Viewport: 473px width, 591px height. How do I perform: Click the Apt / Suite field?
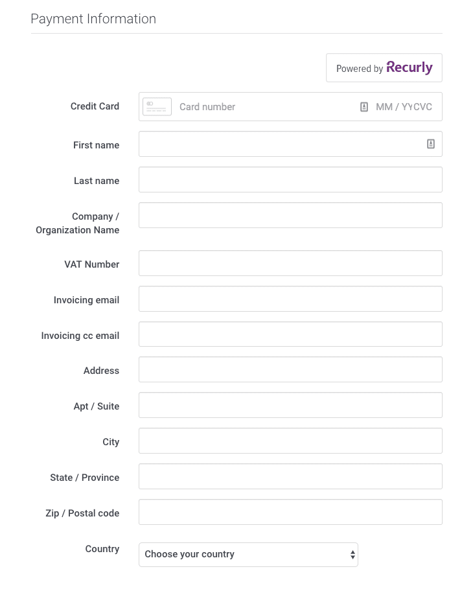pyautogui.click(x=290, y=405)
